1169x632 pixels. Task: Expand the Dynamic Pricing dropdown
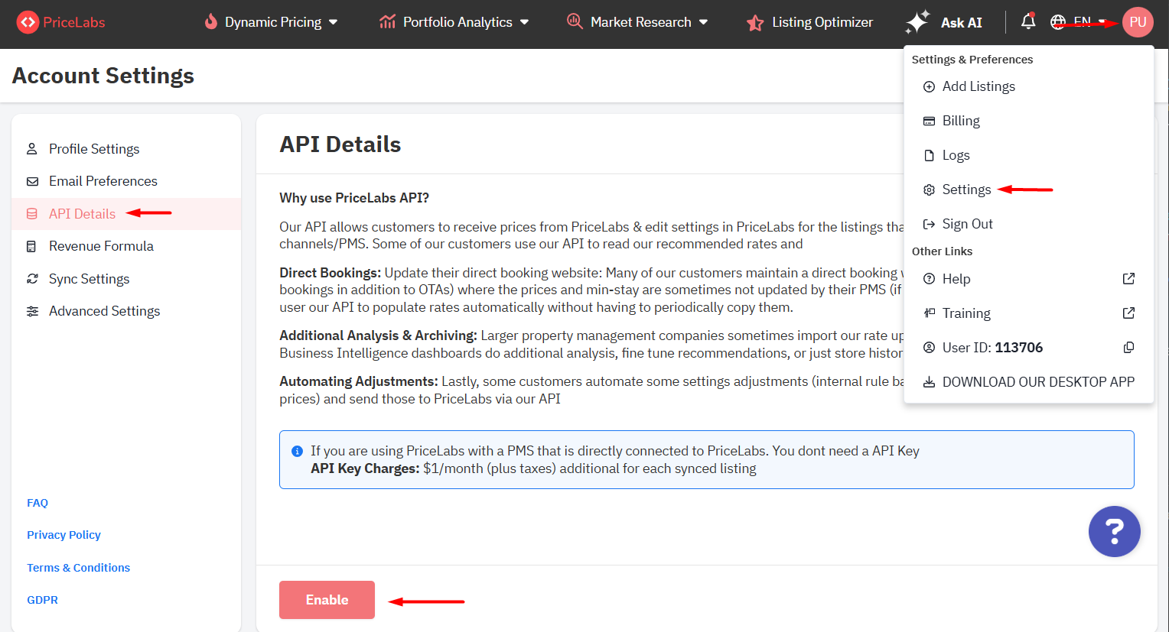[x=272, y=22]
